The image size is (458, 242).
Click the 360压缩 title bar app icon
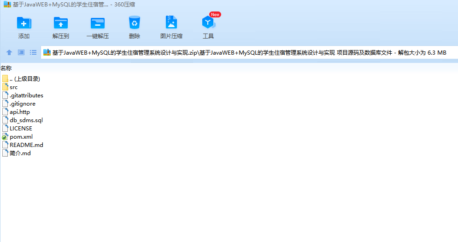7,5
